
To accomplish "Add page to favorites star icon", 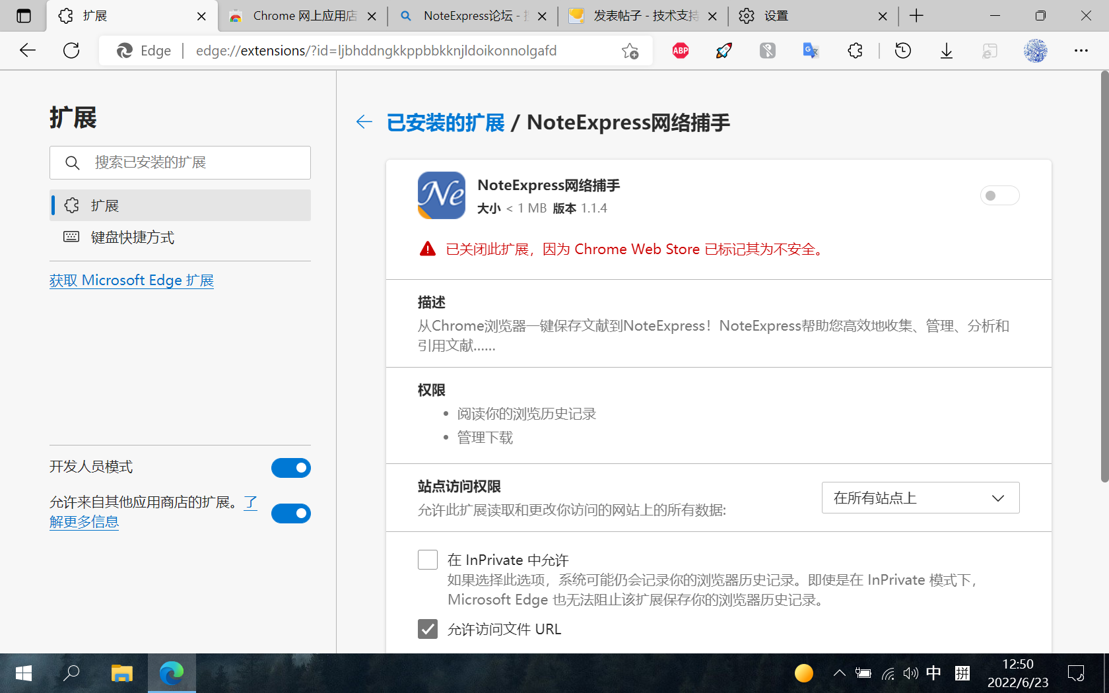I will pyautogui.click(x=630, y=51).
